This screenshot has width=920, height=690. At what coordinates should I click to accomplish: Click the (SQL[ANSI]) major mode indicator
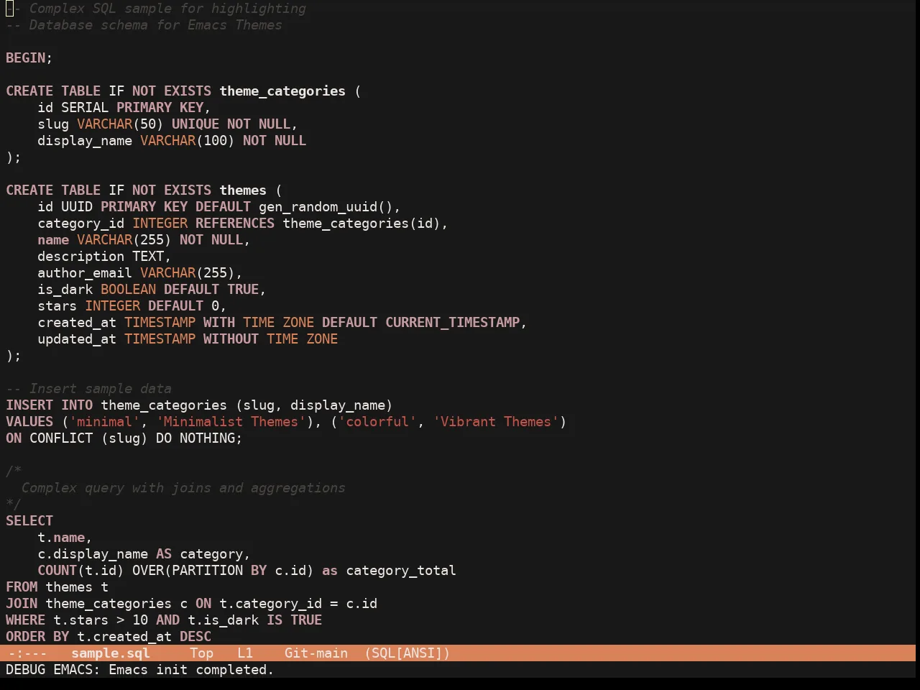pyautogui.click(x=407, y=653)
